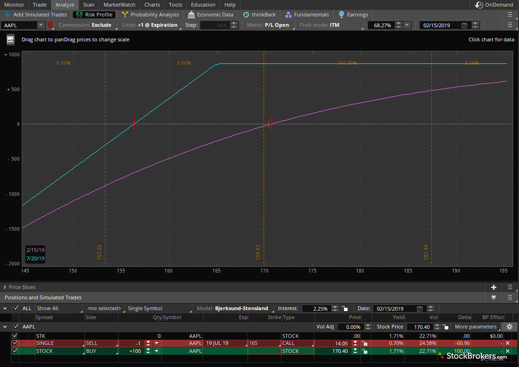Adjust the 68.27% probability range stepper
This screenshot has width=519, height=367.
399,25
